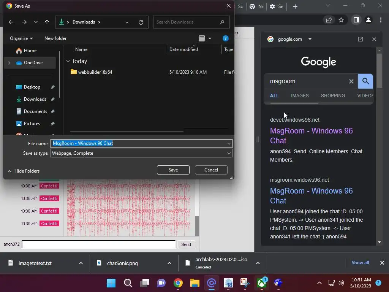The height and width of the screenshot is (292, 389).
Task: Click the blue Google search button
Action: pyautogui.click(x=365, y=81)
